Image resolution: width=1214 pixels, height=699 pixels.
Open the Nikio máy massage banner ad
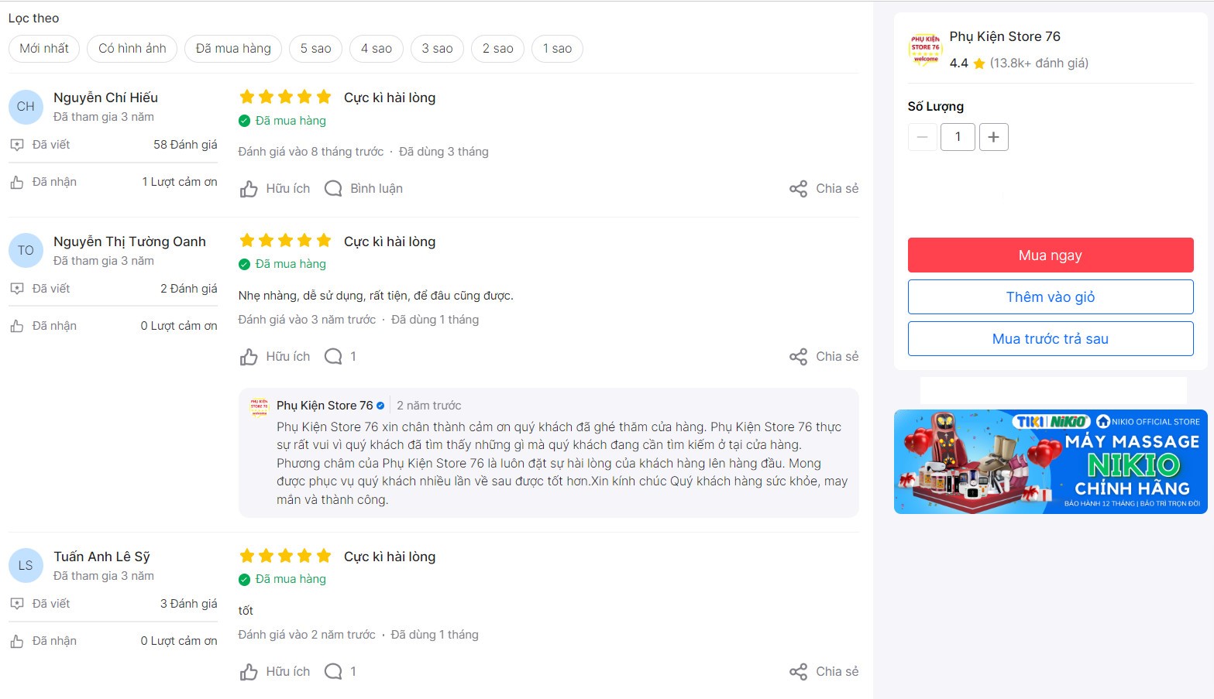1051,462
